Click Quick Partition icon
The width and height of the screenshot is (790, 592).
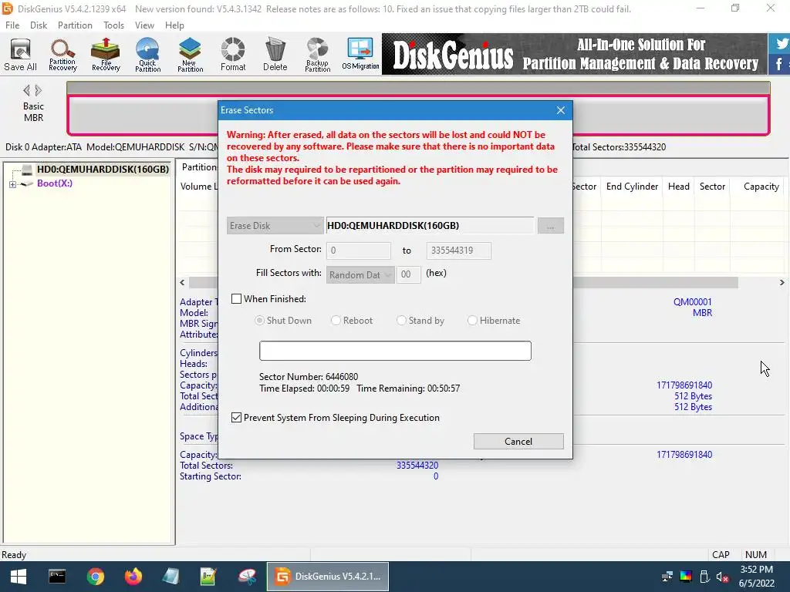click(x=147, y=55)
